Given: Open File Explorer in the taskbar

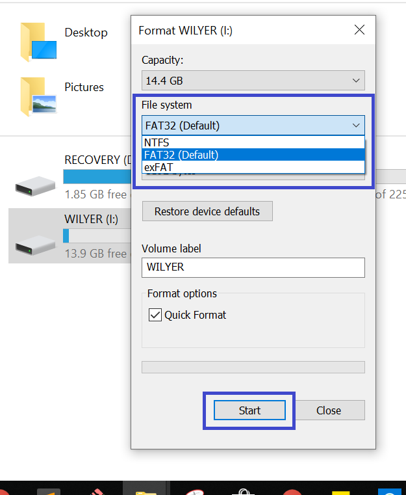Looking at the screenshot, I should click(146, 490).
